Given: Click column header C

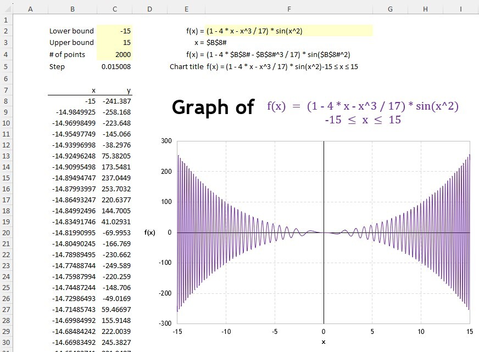Looking at the screenshot, I should click(x=114, y=9).
